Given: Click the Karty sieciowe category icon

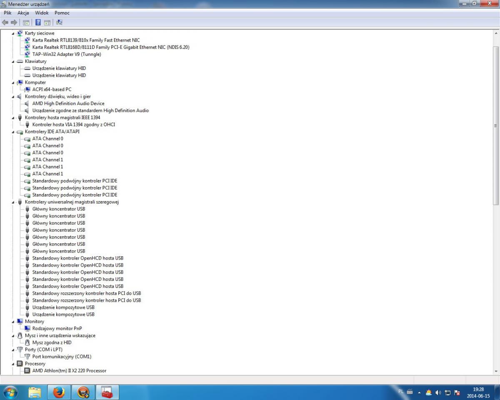Looking at the screenshot, I should (20, 33).
